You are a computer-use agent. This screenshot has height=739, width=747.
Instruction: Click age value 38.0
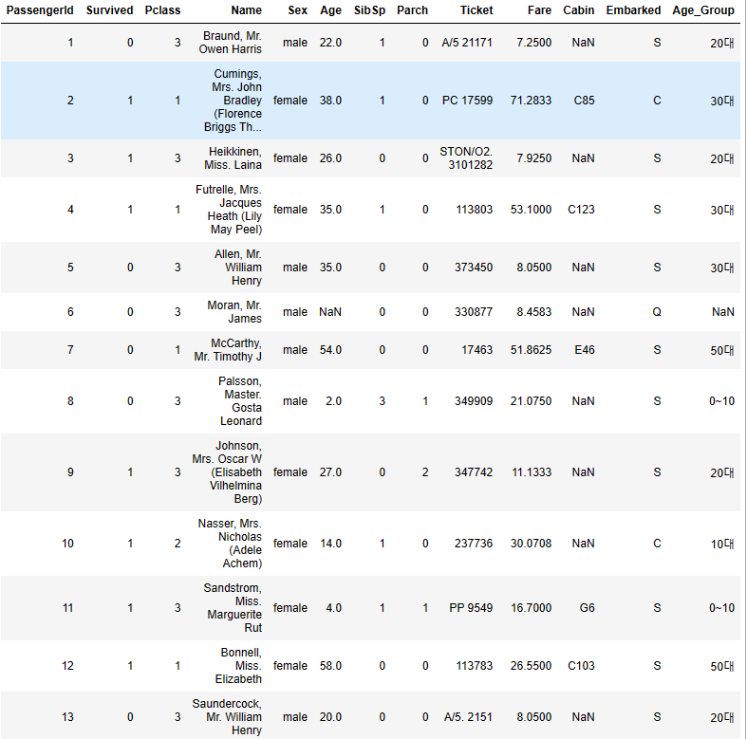330,101
